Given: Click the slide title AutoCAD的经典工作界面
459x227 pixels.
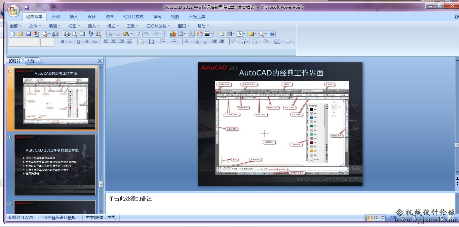Looking at the screenshot, I should coord(281,73).
